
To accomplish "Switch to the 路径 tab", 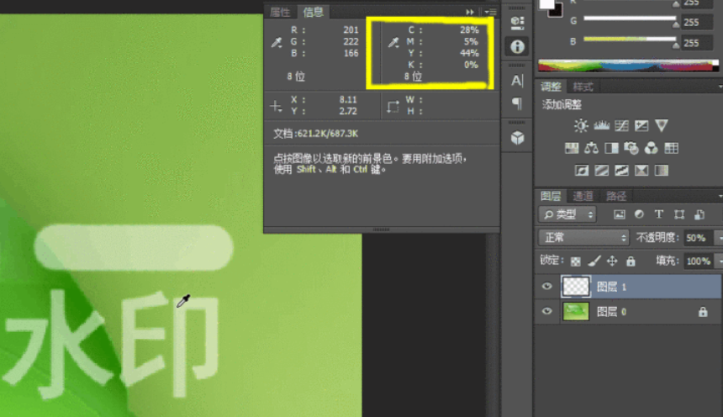I will click(x=616, y=196).
